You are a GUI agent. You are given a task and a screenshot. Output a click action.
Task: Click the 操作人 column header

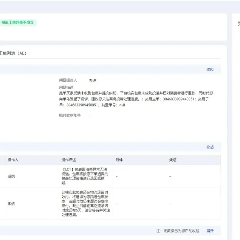tap(13, 160)
